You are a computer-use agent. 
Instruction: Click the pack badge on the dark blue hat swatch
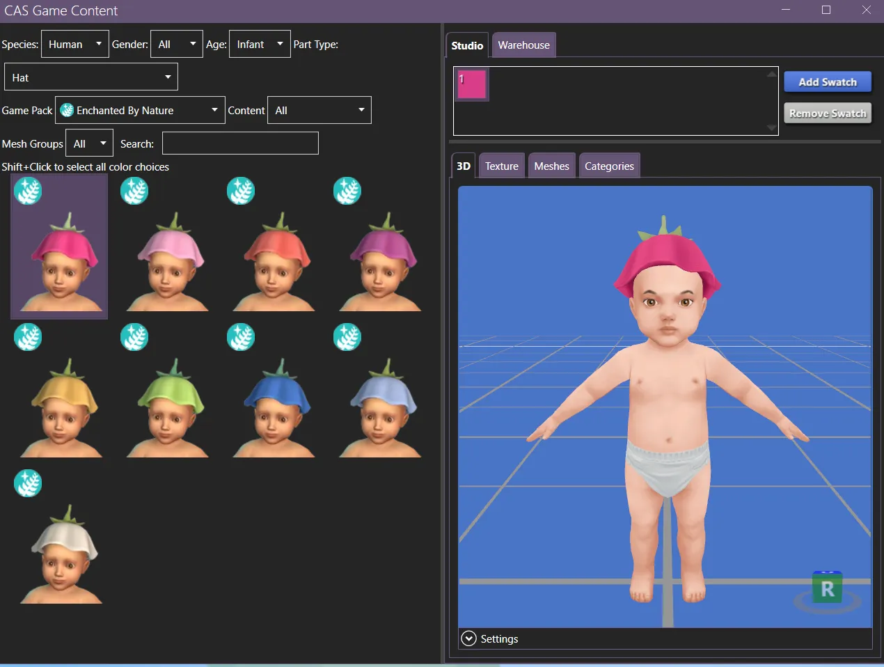[x=241, y=337]
